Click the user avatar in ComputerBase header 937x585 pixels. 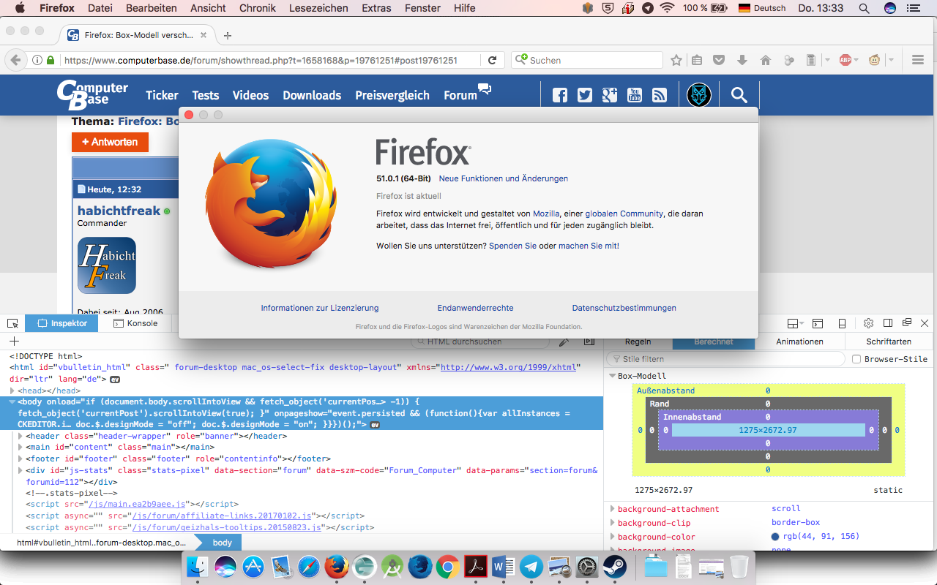point(699,95)
